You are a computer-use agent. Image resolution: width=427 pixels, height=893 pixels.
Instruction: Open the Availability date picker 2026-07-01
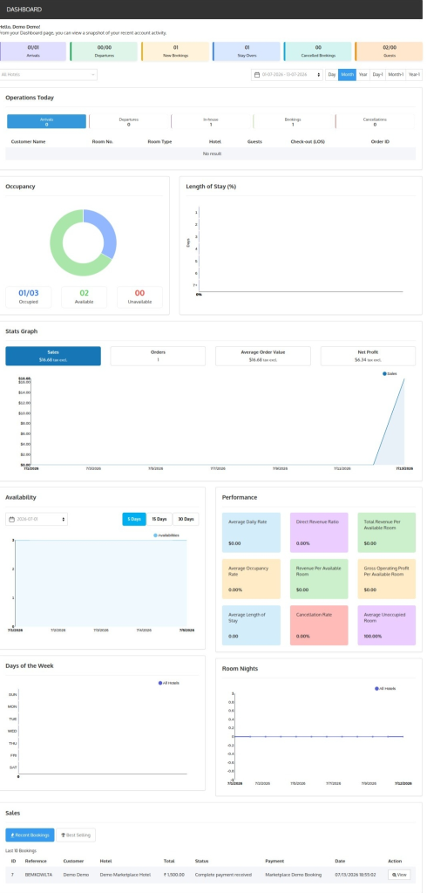pyautogui.click(x=37, y=520)
